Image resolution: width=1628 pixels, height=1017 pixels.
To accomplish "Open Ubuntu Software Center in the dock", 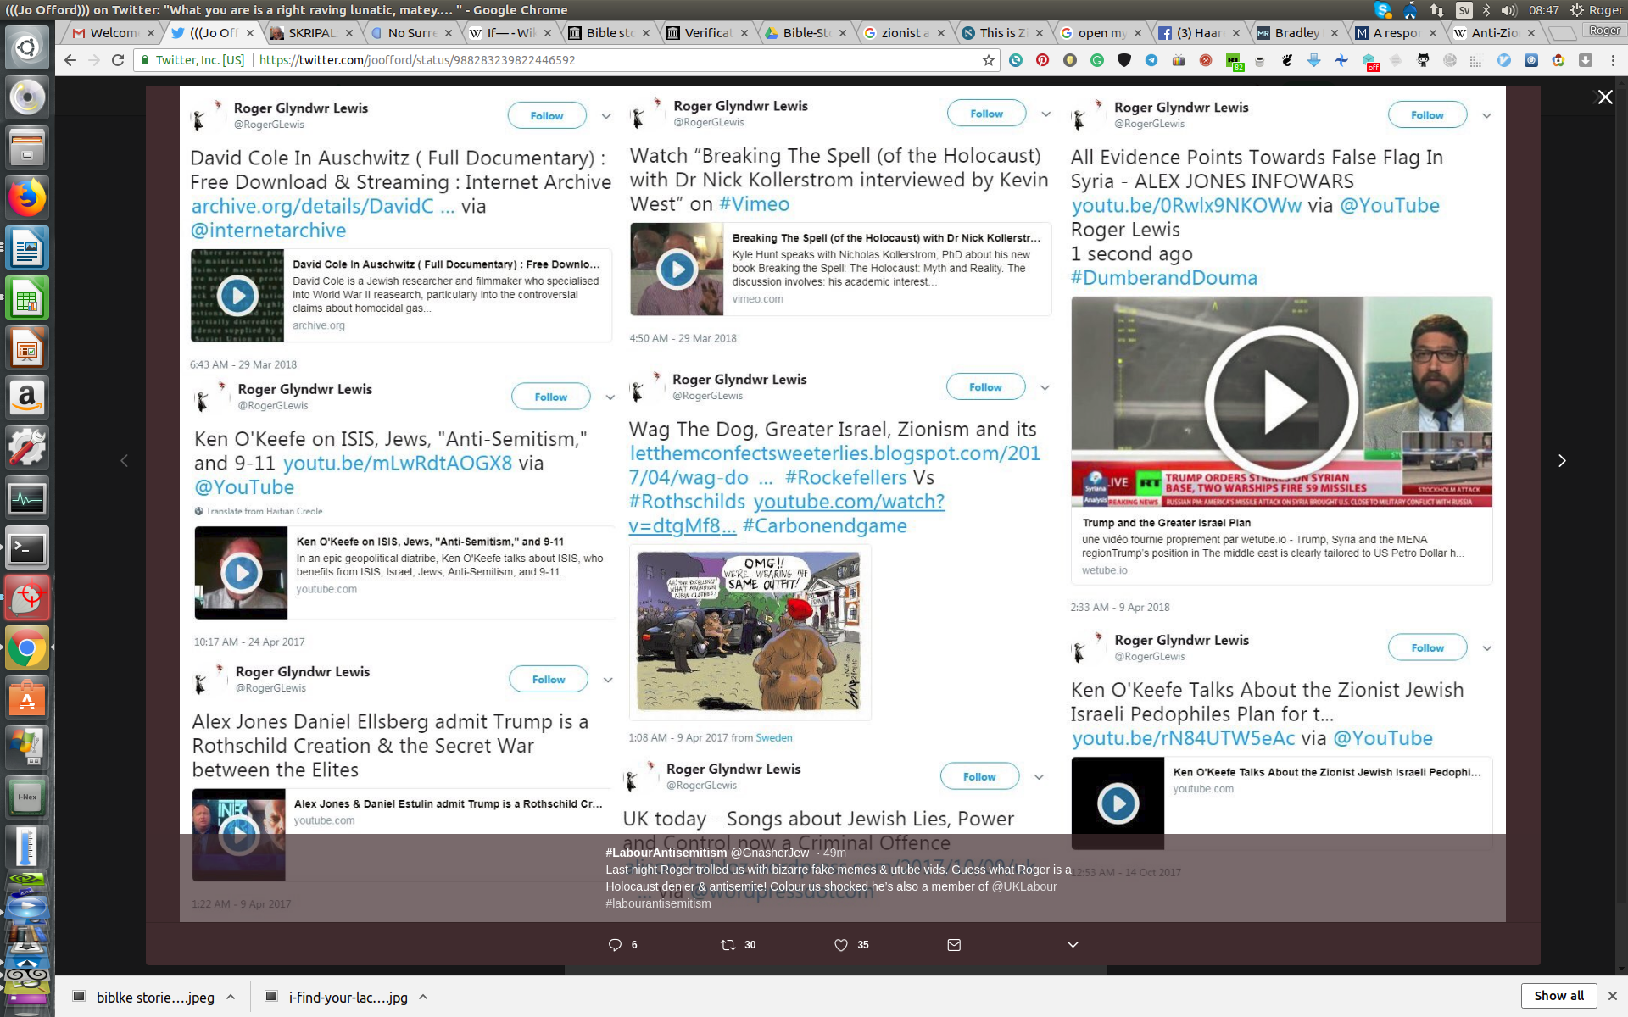I will tap(27, 699).
